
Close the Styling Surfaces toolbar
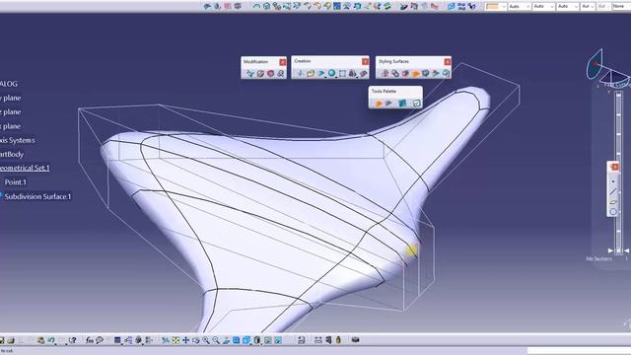(447, 61)
